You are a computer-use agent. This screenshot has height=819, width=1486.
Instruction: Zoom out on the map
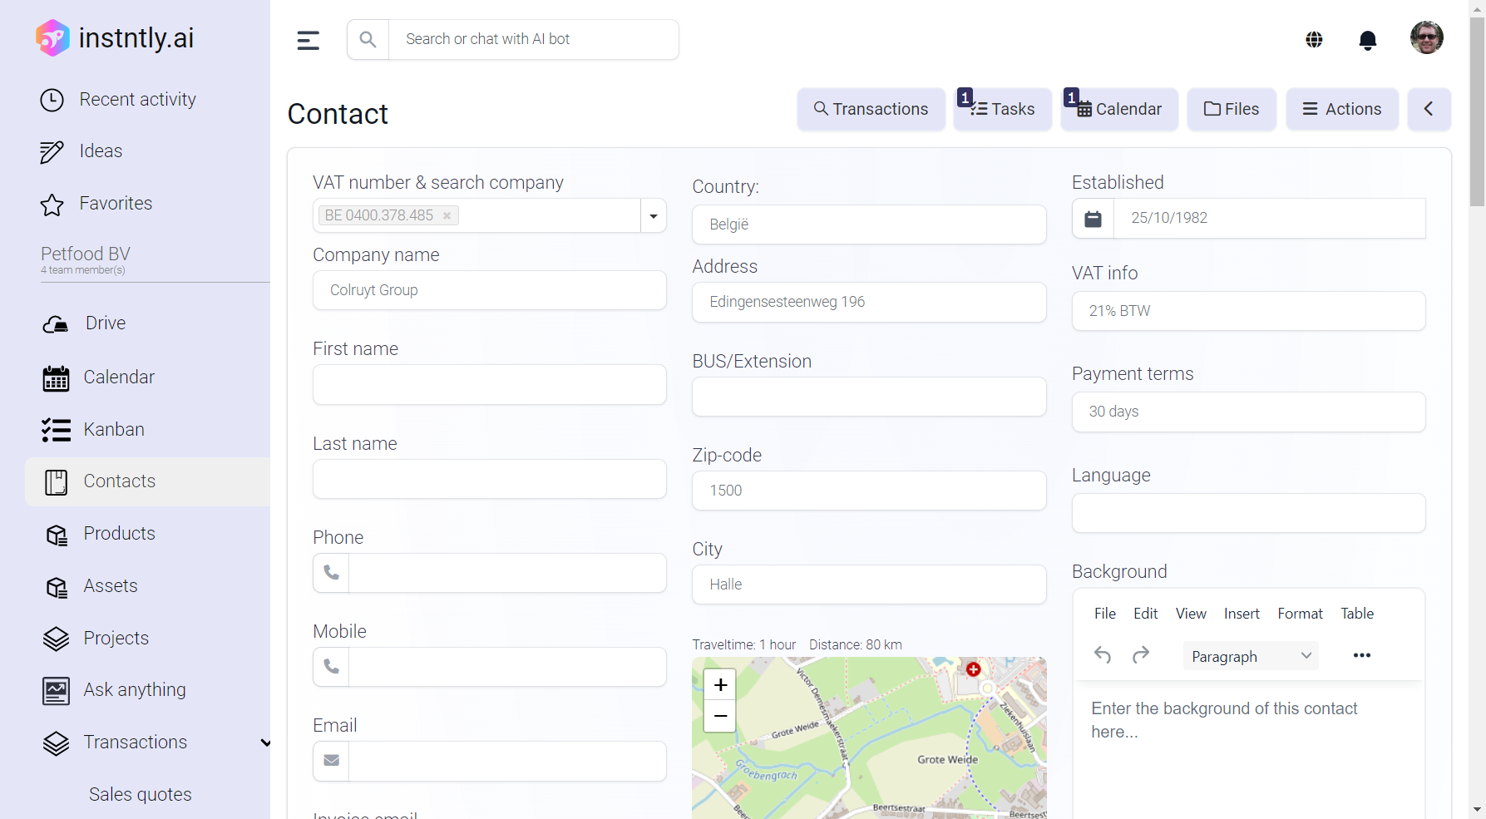pyautogui.click(x=720, y=716)
